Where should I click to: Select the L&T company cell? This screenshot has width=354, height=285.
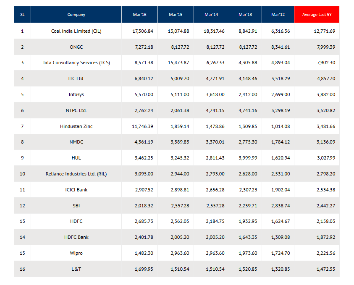click(76, 269)
